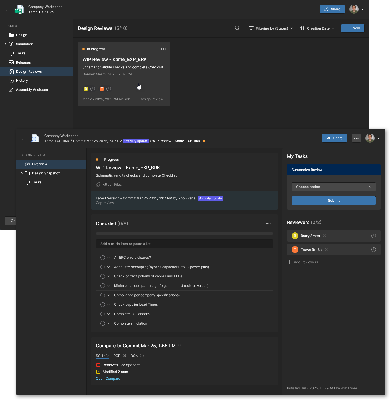Tick the Complete simulation checklist circle
The width and height of the screenshot is (390, 400).
[x=103, y=323]
